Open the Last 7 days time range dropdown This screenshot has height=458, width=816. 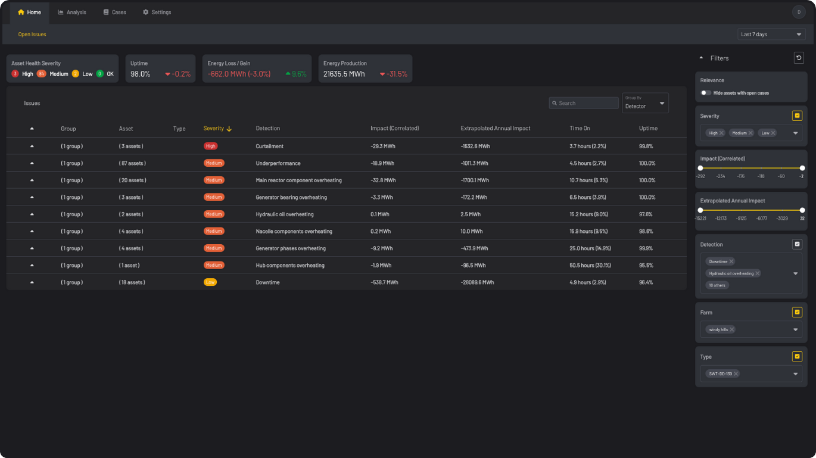(771, 34)
